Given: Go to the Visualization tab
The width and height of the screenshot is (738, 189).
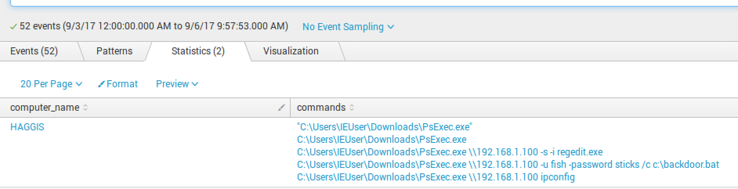Looking at the screenshot, I should tap(291, 51).
